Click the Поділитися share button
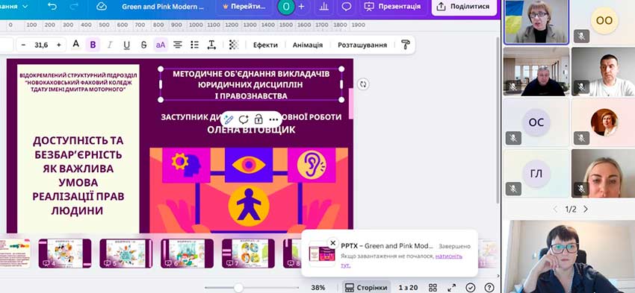Viewport: 635px width, 293px height. coord(464,7)
